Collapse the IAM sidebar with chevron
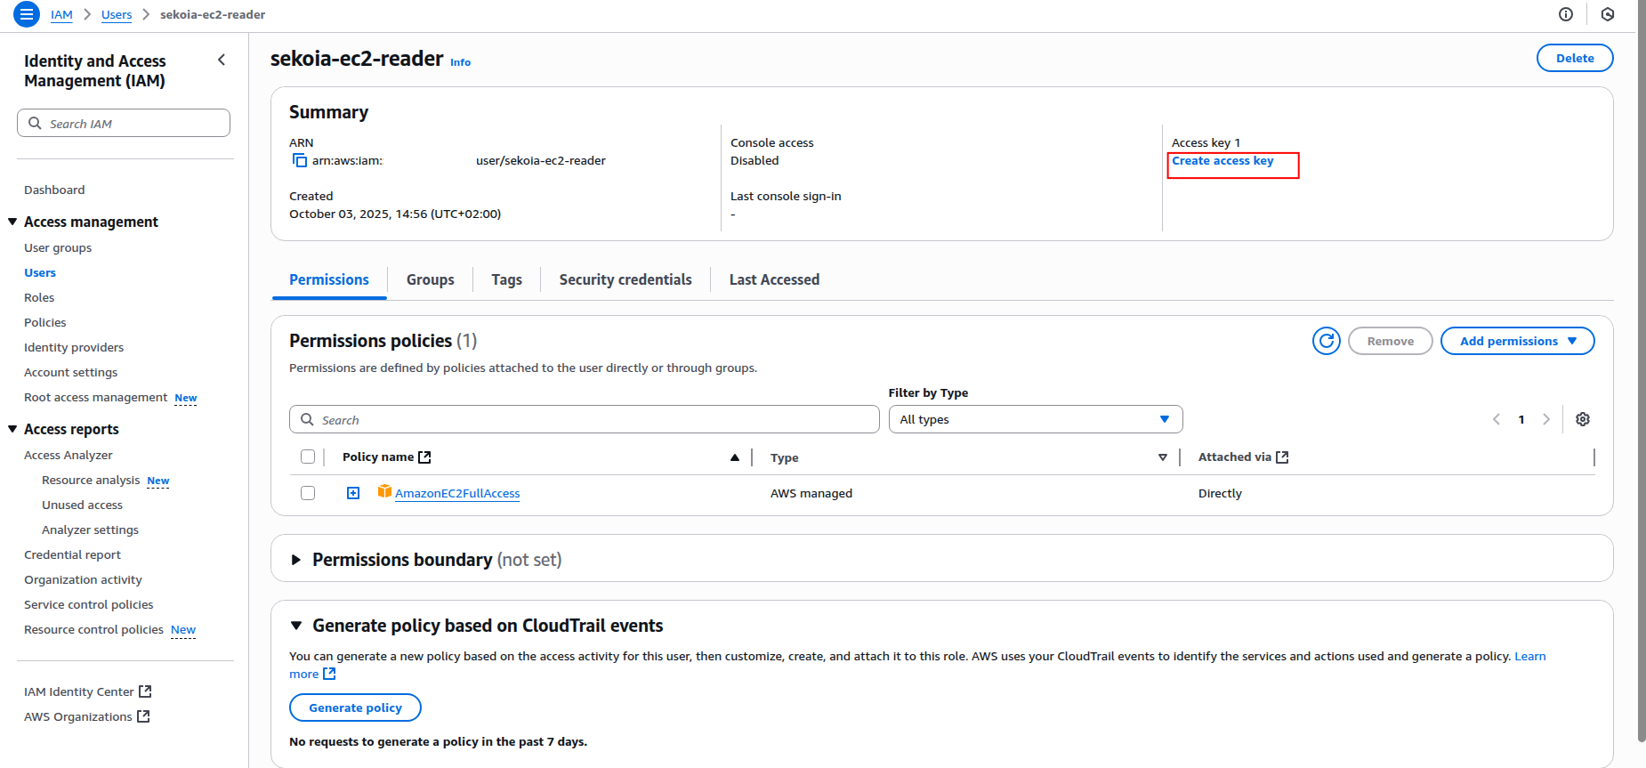Screen dimensions: 1646x768 (222, 60)
